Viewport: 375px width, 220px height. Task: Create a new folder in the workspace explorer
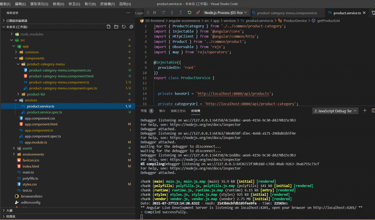[x=116, y=27]
